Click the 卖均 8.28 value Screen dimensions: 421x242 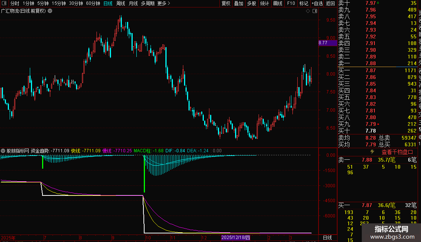point(371,138)
